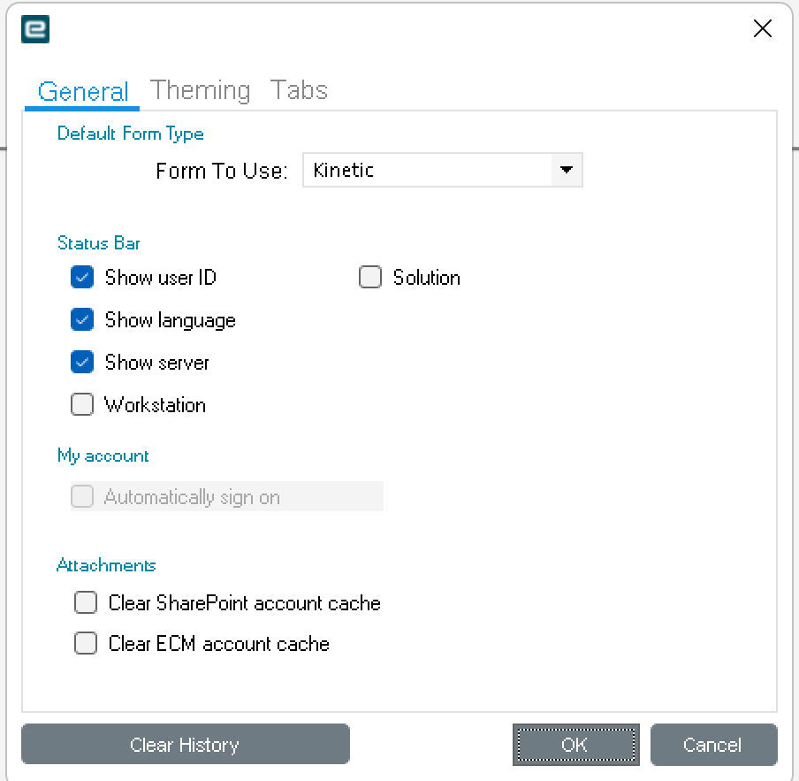This screenshot has width=799, height=781.
Task: Click the Cancel button
Action: (713, 745)
